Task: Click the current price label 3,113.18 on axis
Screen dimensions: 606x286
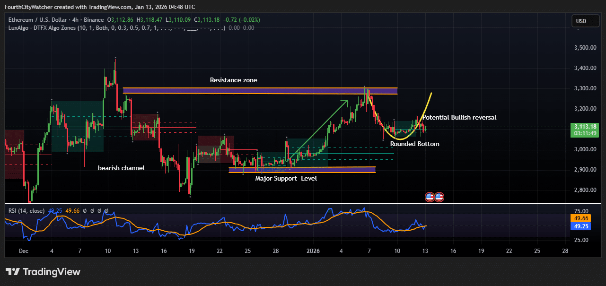Action: tap(585, 127)
